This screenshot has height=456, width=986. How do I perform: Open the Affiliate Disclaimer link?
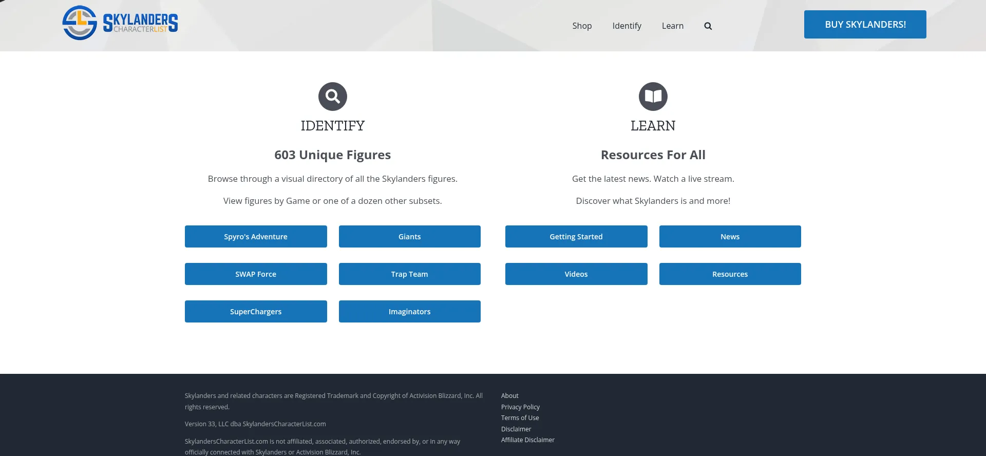pos(528,440)
